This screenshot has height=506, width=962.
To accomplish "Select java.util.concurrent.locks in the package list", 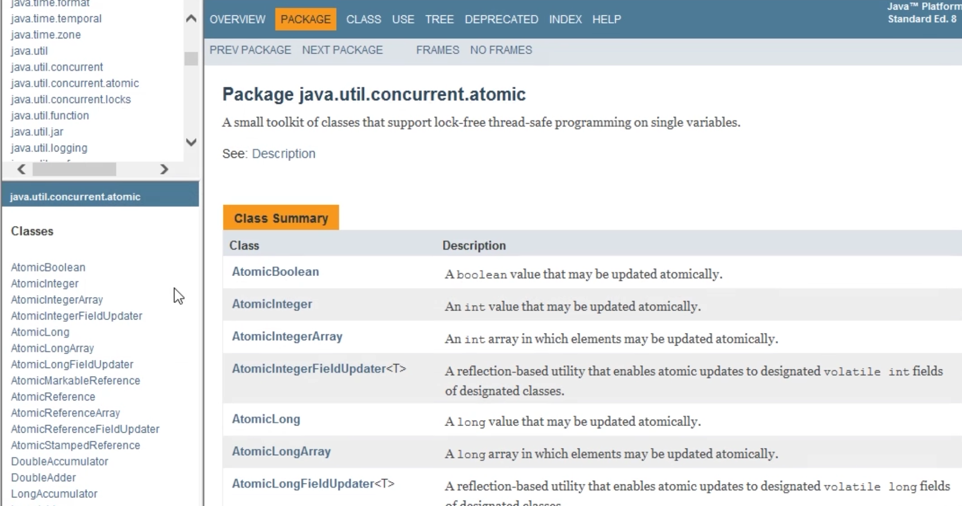I will click(x=71, y=100).
